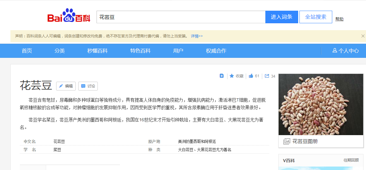366x170 pixels.
Task: Click the share icon showing 34
Action: point(267,76)
